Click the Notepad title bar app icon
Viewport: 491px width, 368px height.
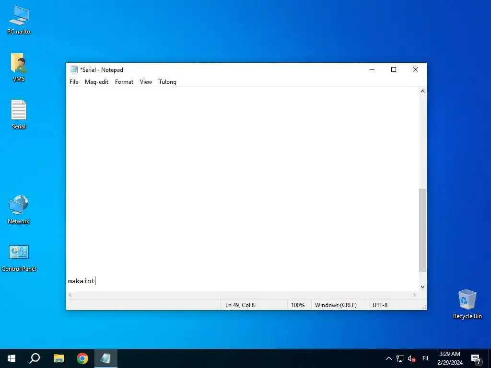click(x=74, y=69)
